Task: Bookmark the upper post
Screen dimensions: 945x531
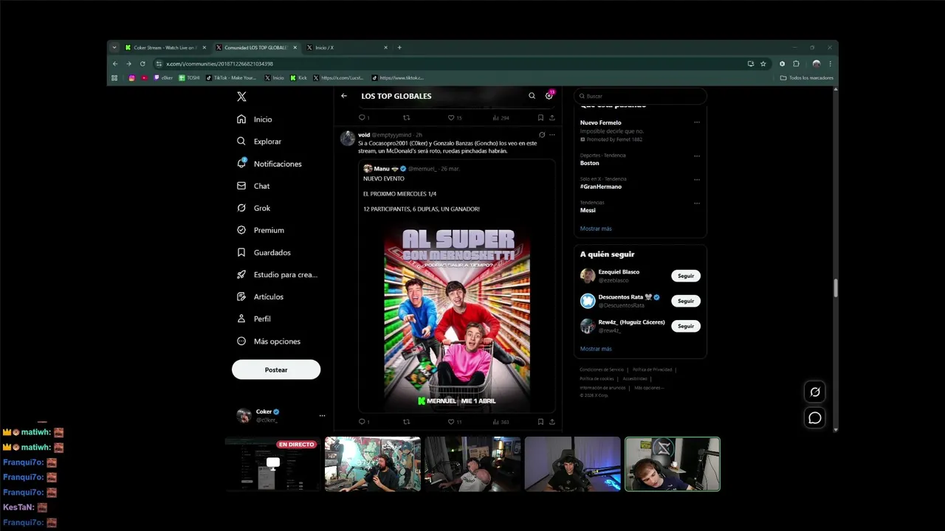Action: point(540,117)
